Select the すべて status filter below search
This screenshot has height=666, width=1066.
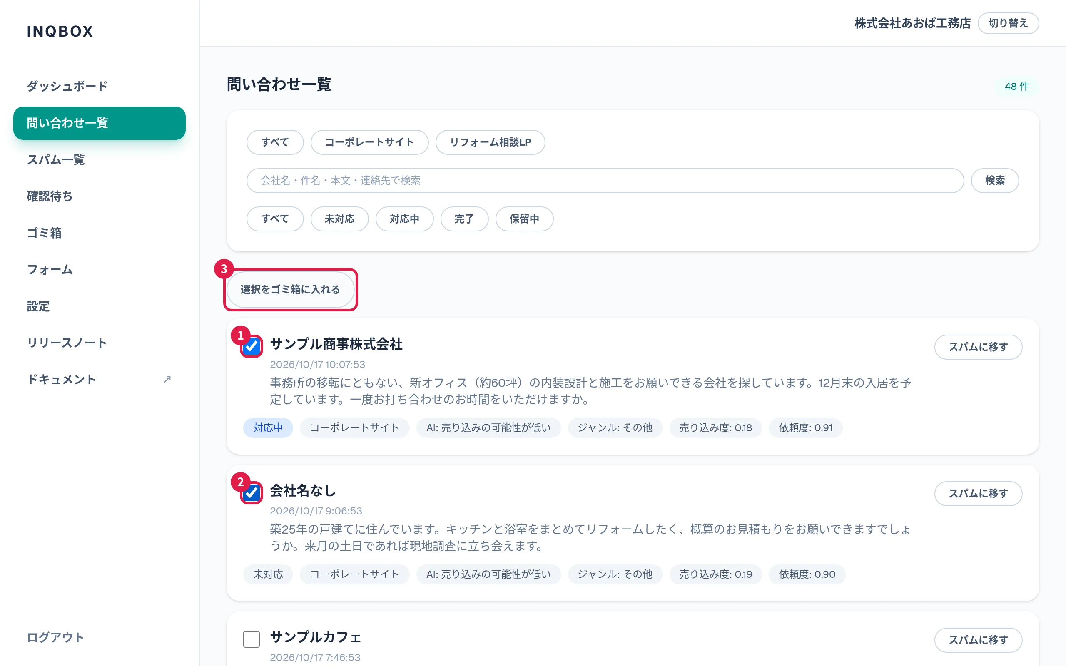(275, 219)
